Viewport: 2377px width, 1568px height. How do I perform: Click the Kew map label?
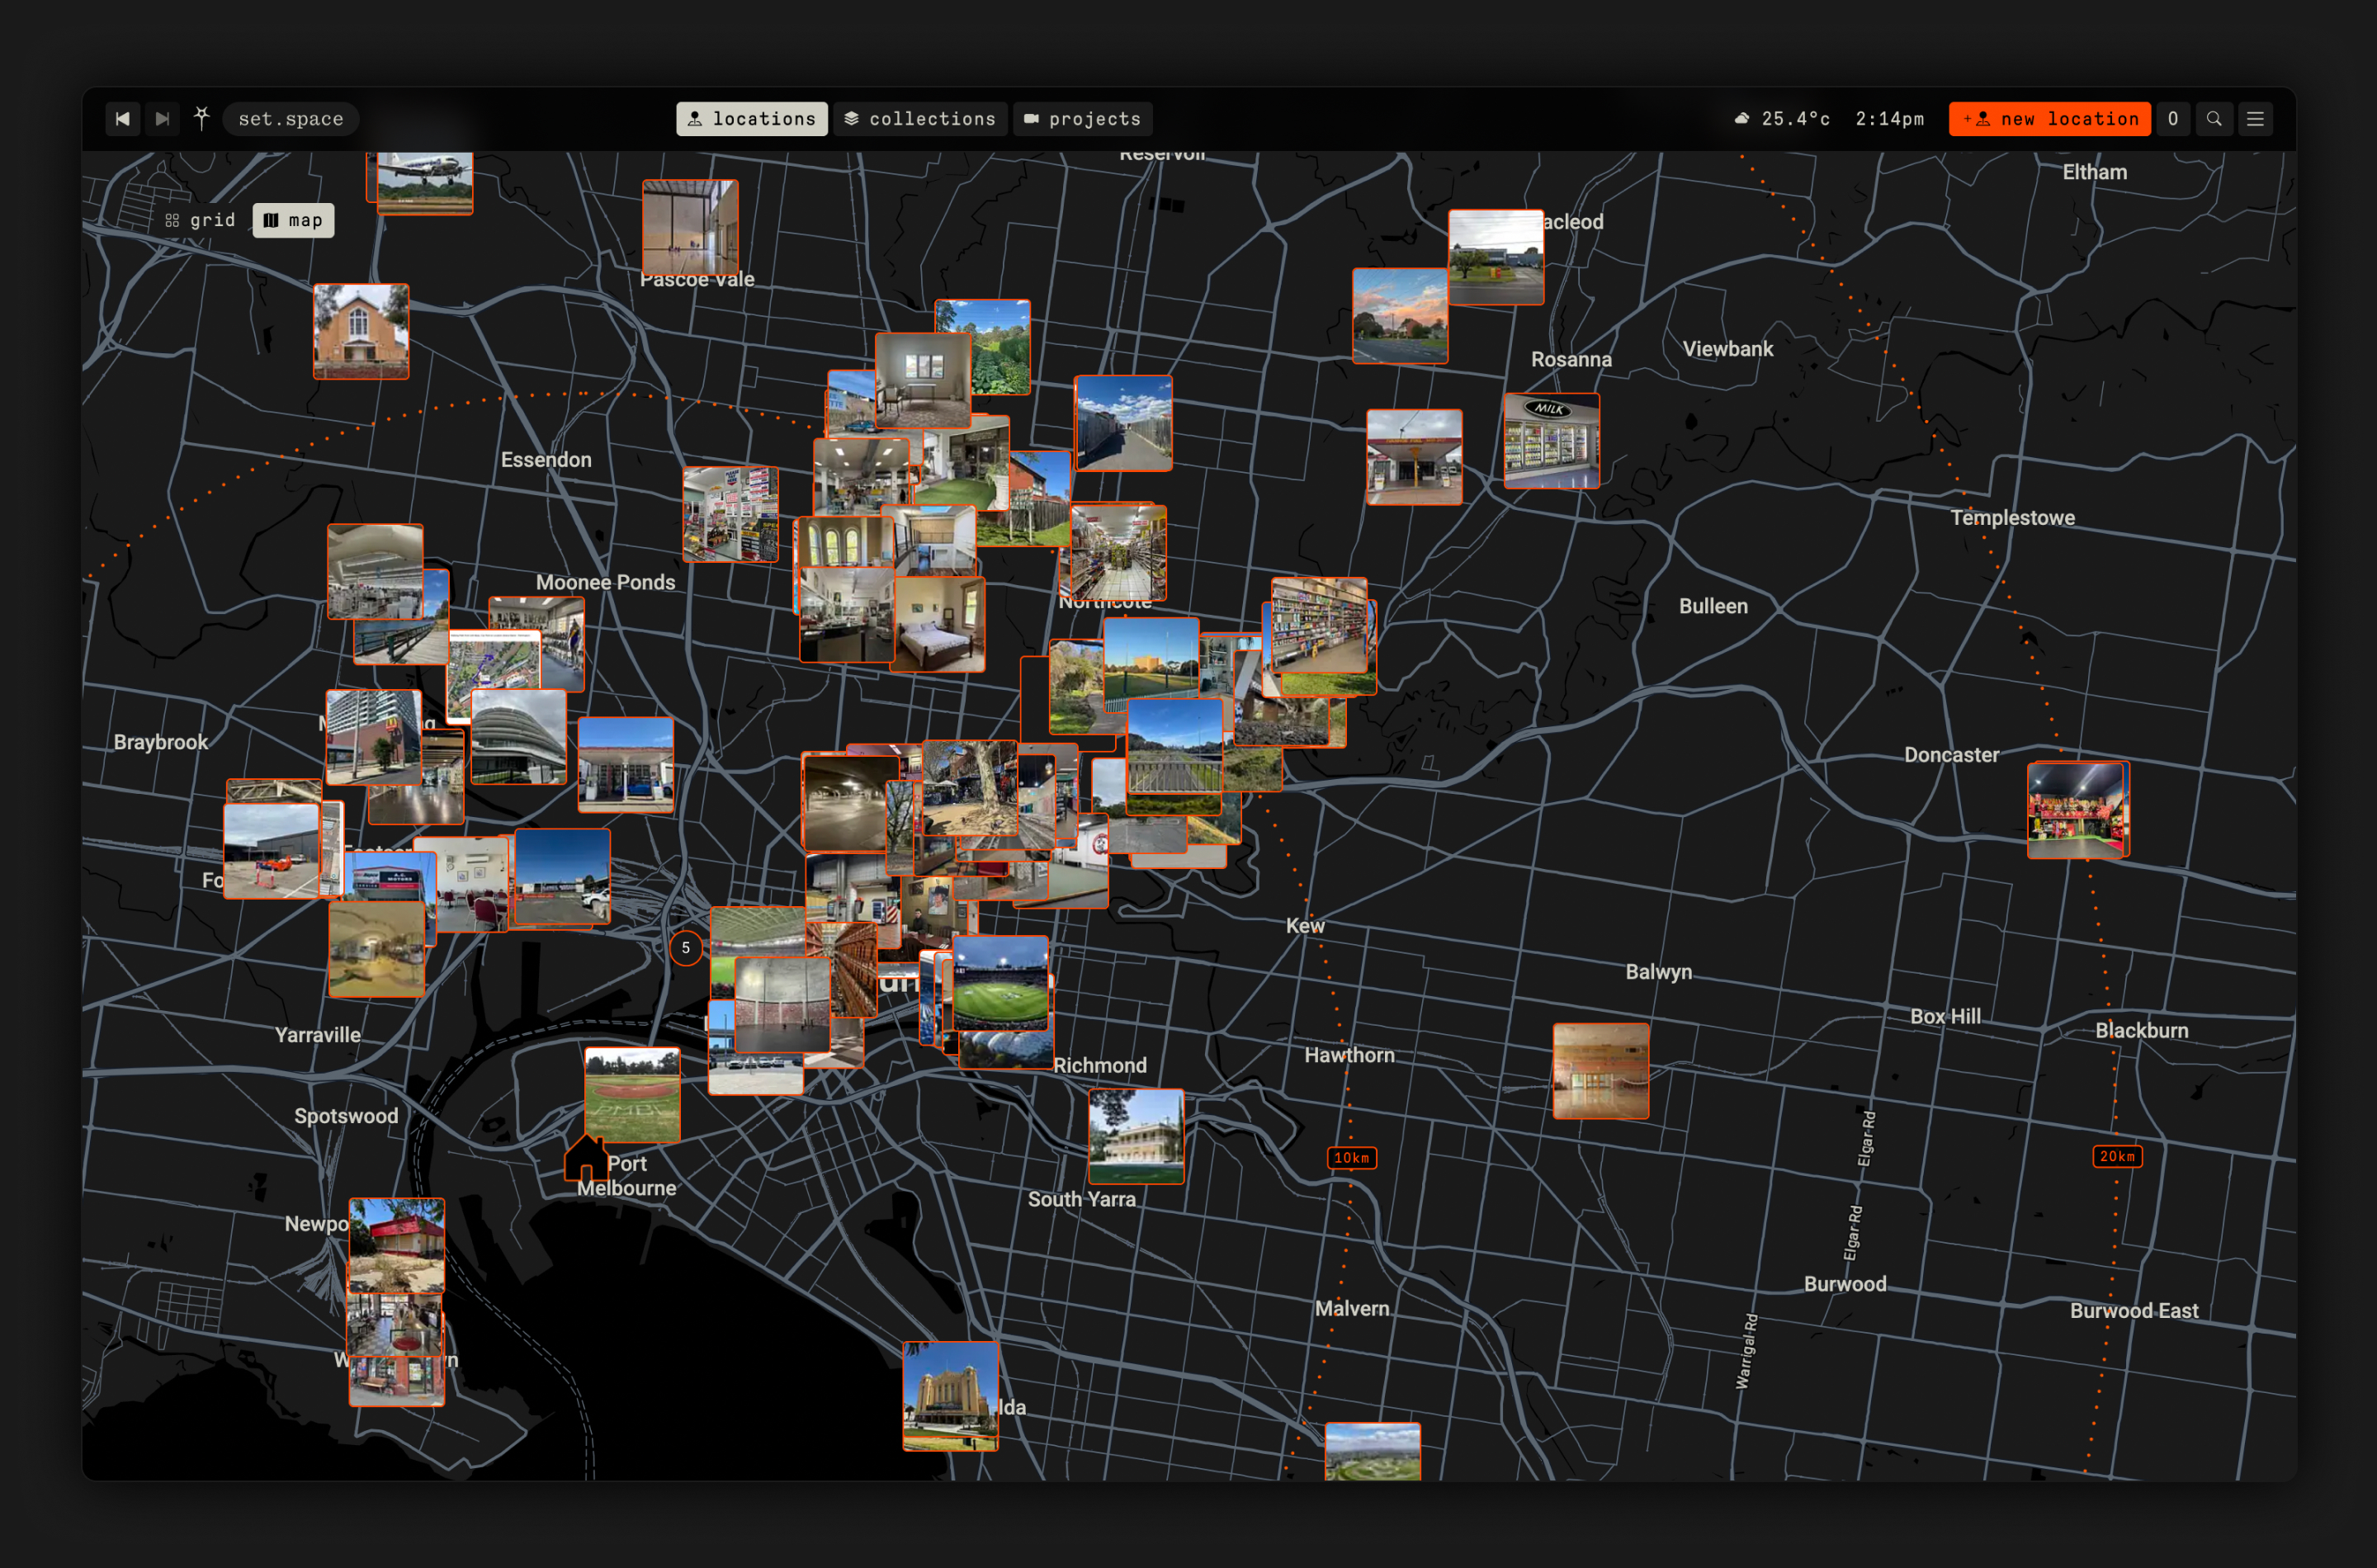coord(1305,926)
